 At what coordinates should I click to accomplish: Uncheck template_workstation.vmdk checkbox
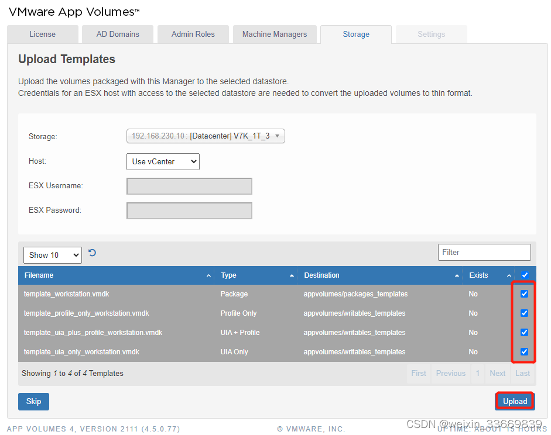(x=524, y=294)
